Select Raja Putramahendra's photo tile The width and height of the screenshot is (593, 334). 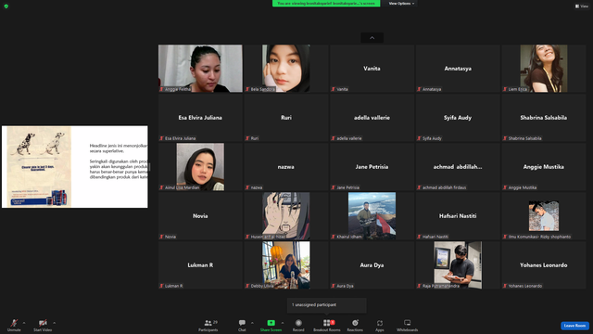(458, 265)
